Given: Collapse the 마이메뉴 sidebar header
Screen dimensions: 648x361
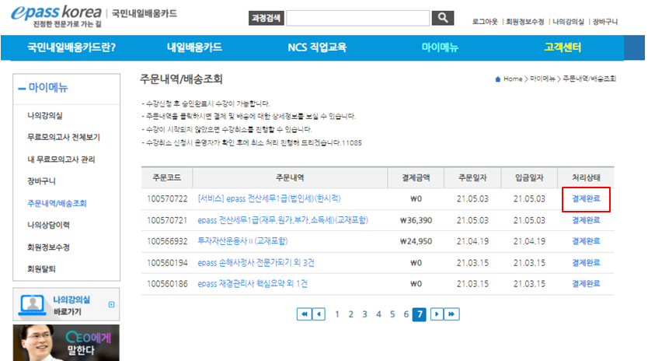Looking at the screenshot, I should pos(43,87).
